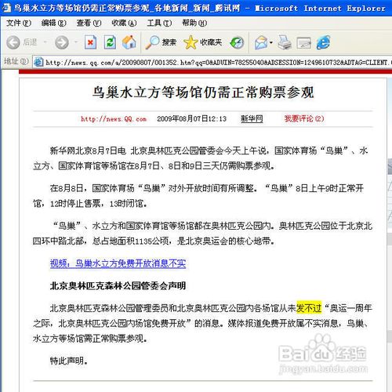Open the video link 鸟巢水立方免费开放消息不实

(118, 263)
